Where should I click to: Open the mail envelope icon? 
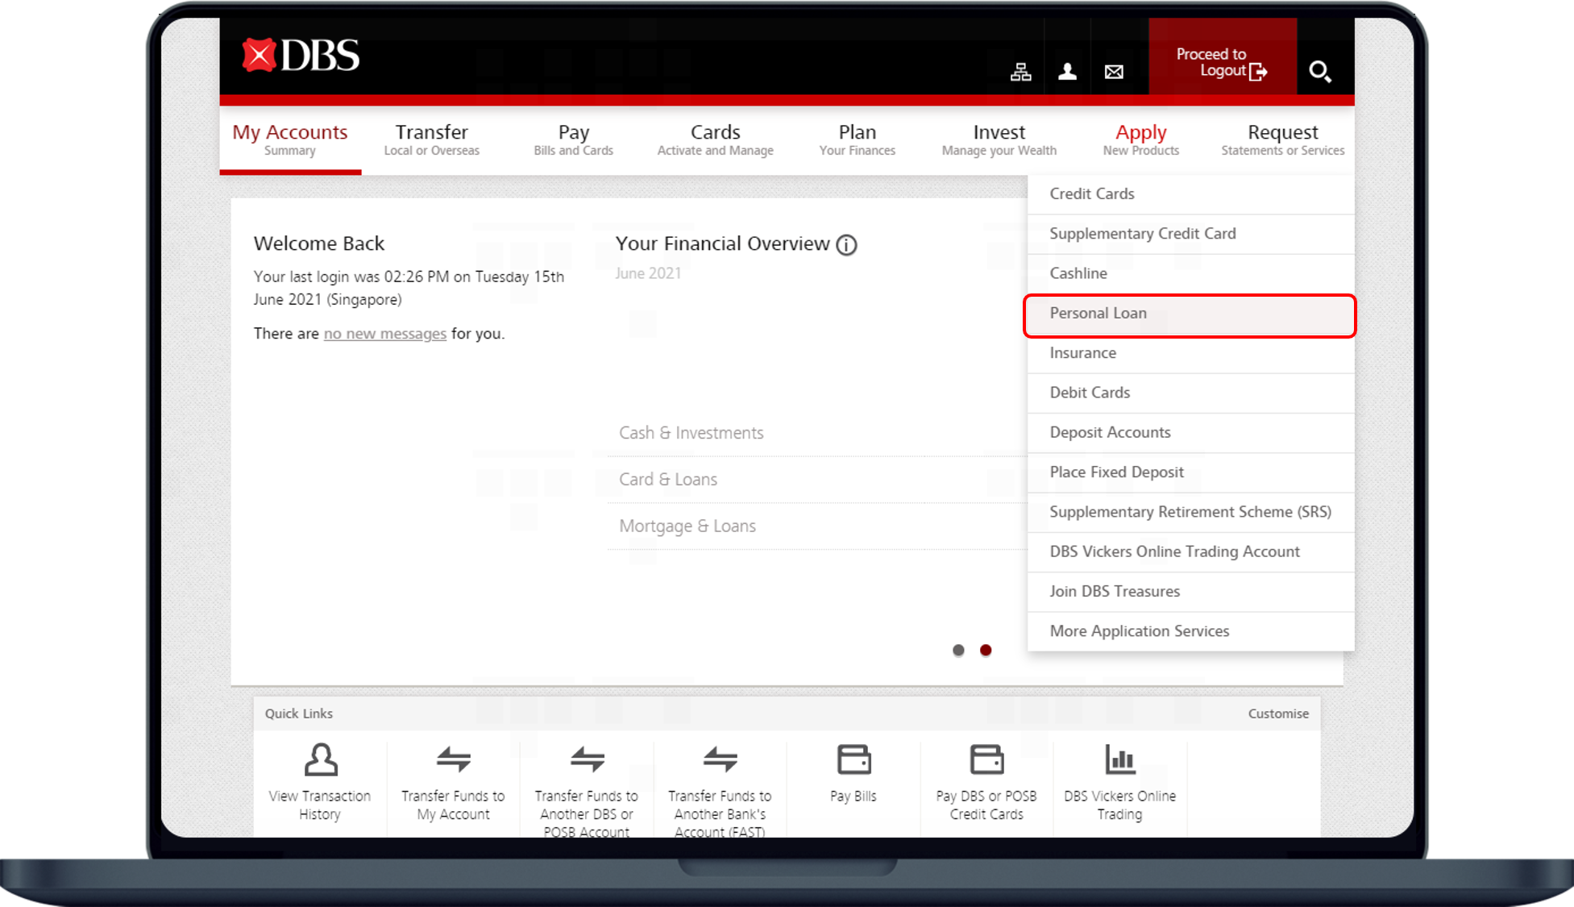[x=1114, y=72]
